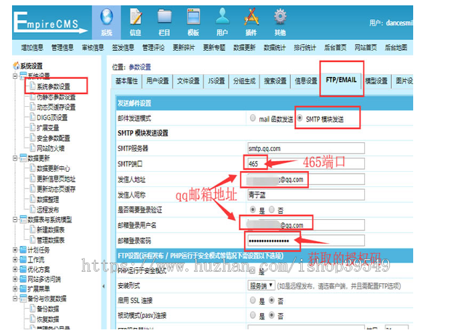Select SMTP 模块发送 radio button
Screen dimensions: 472x332
(300, 118)
